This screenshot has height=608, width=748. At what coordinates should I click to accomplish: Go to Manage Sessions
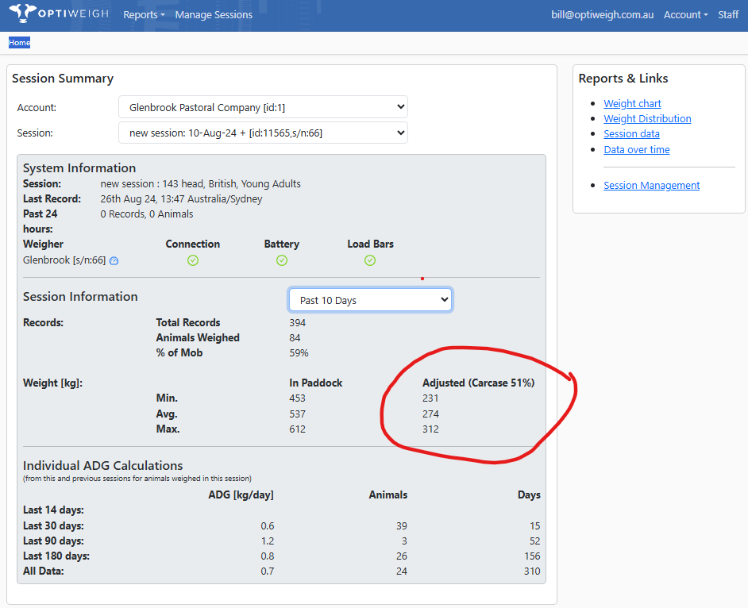[214, 15]
